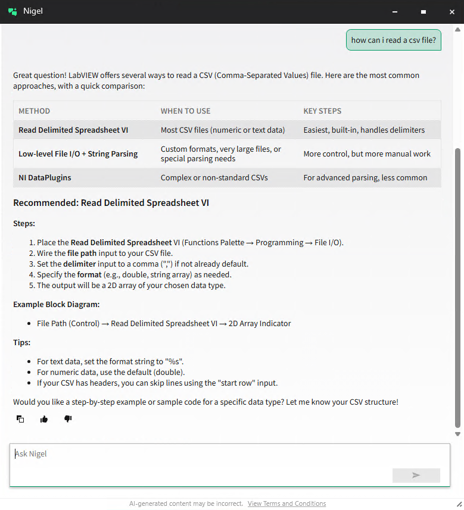The height and width of the screenshot is (510, 464).
Task: Click the window resize grip corner
Action: (x=460, y=503)
